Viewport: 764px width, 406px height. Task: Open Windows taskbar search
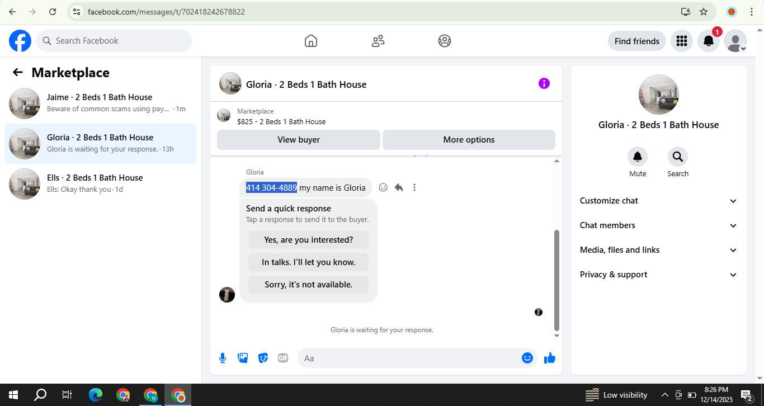pyautogui.click(x=40, y=395)
